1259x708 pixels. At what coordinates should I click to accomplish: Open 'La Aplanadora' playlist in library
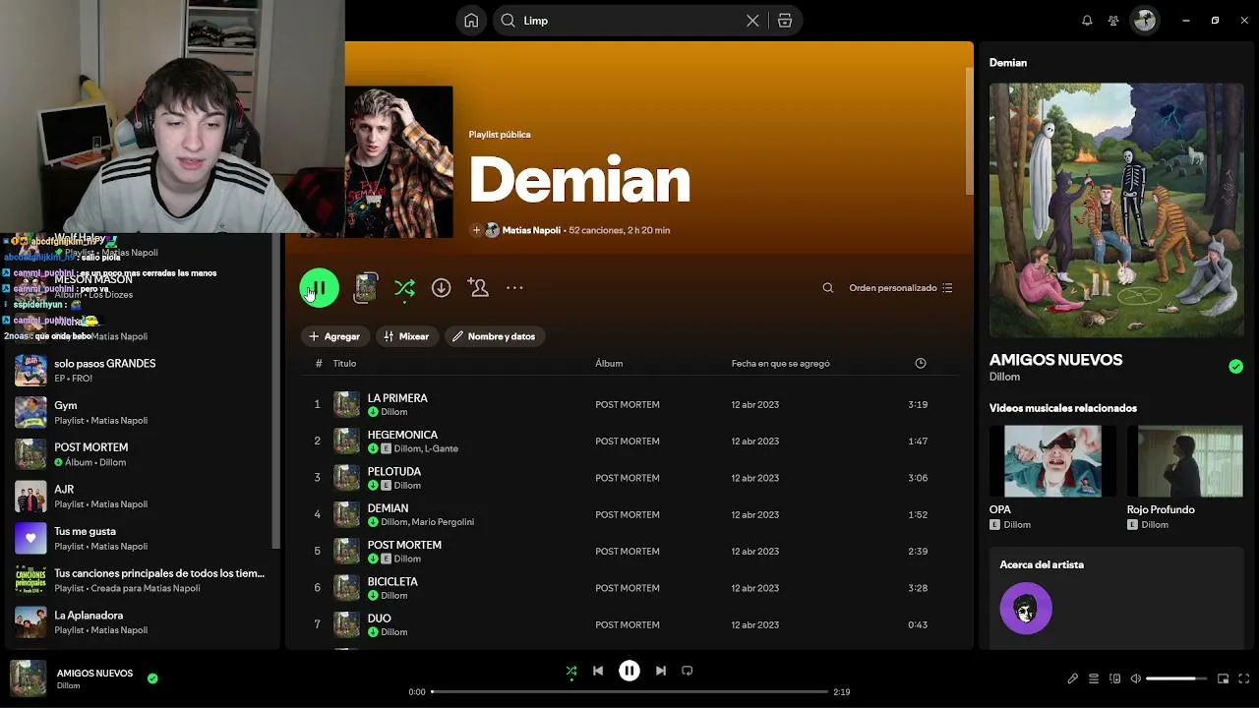click(143, 622)
